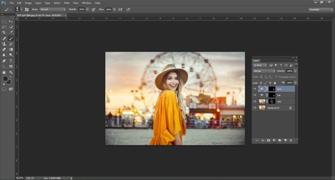
Task: Open the Essentials workspace dropdown
Action: [321, 9]
